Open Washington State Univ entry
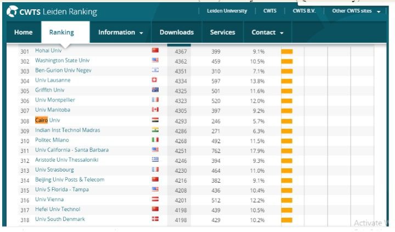 (62, 60)
